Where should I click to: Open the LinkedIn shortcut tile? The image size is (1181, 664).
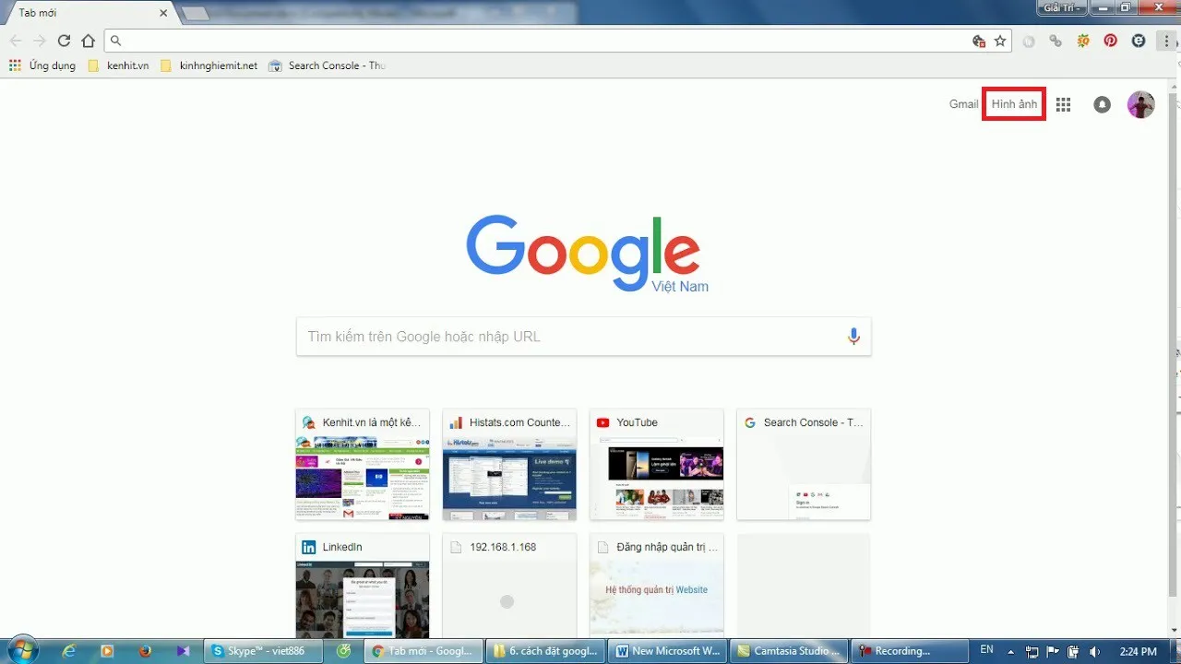tap(363, 586)
